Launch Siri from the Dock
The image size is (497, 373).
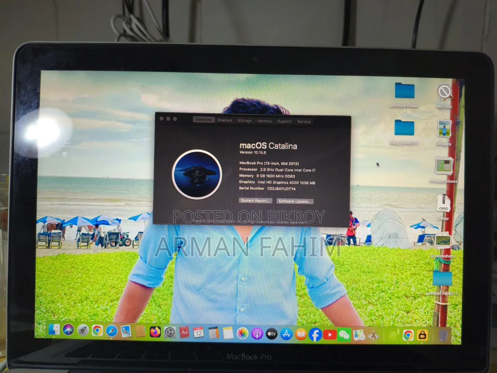(68, 330)
